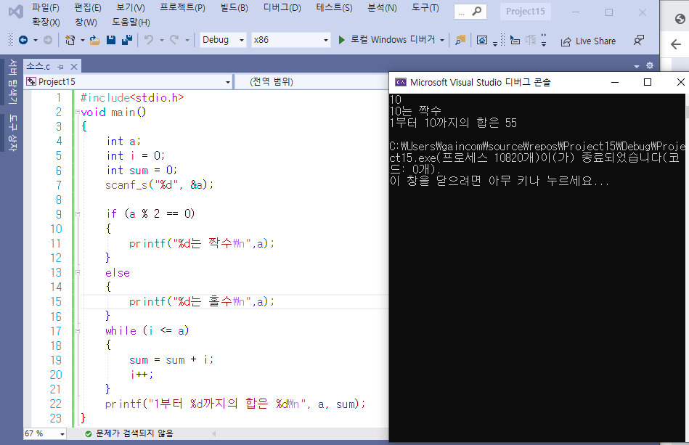Click line 7 scanf_s code text
The height and width of the screenshot is (445, 689).
tap(159, 185)
